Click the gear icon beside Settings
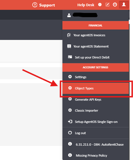Screen dimensions: 133x160 click(70, 77)
